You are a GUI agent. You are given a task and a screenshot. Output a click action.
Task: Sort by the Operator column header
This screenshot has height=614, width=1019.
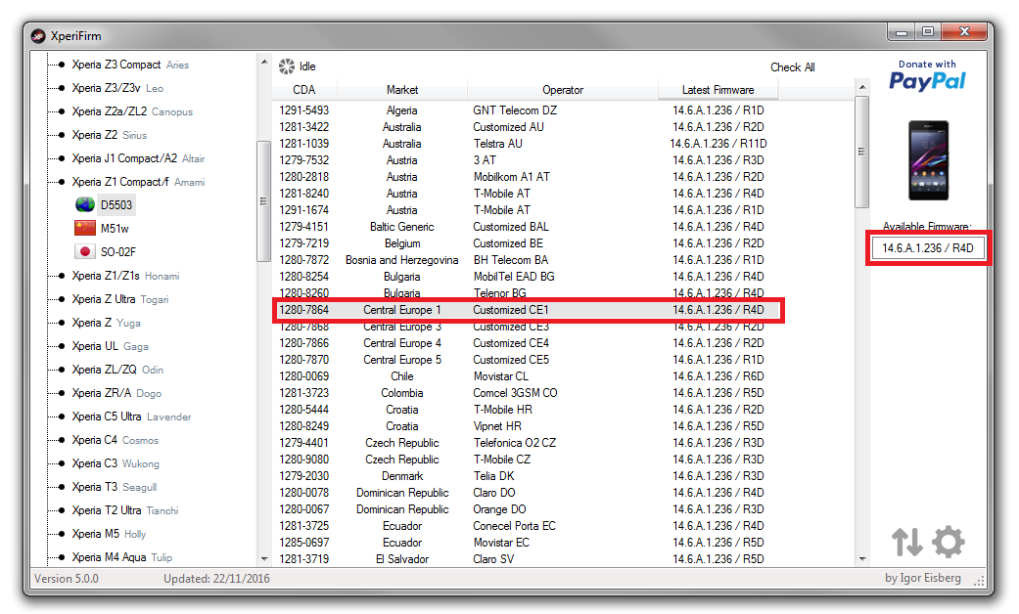pyautogui.click(x=562, y=90)
